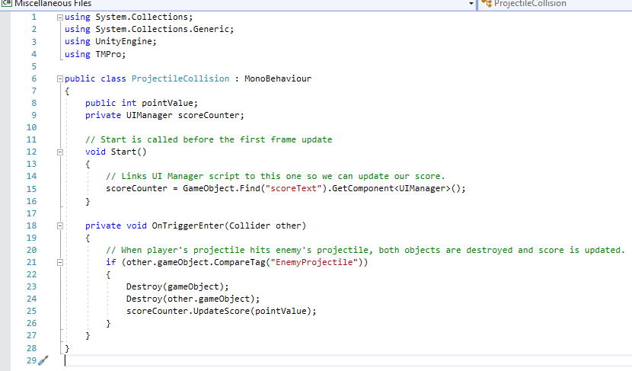Click the class name ProjectileCollision on line 6
The height and width of the screenshot is (371, 632).
tap(180, 78)
